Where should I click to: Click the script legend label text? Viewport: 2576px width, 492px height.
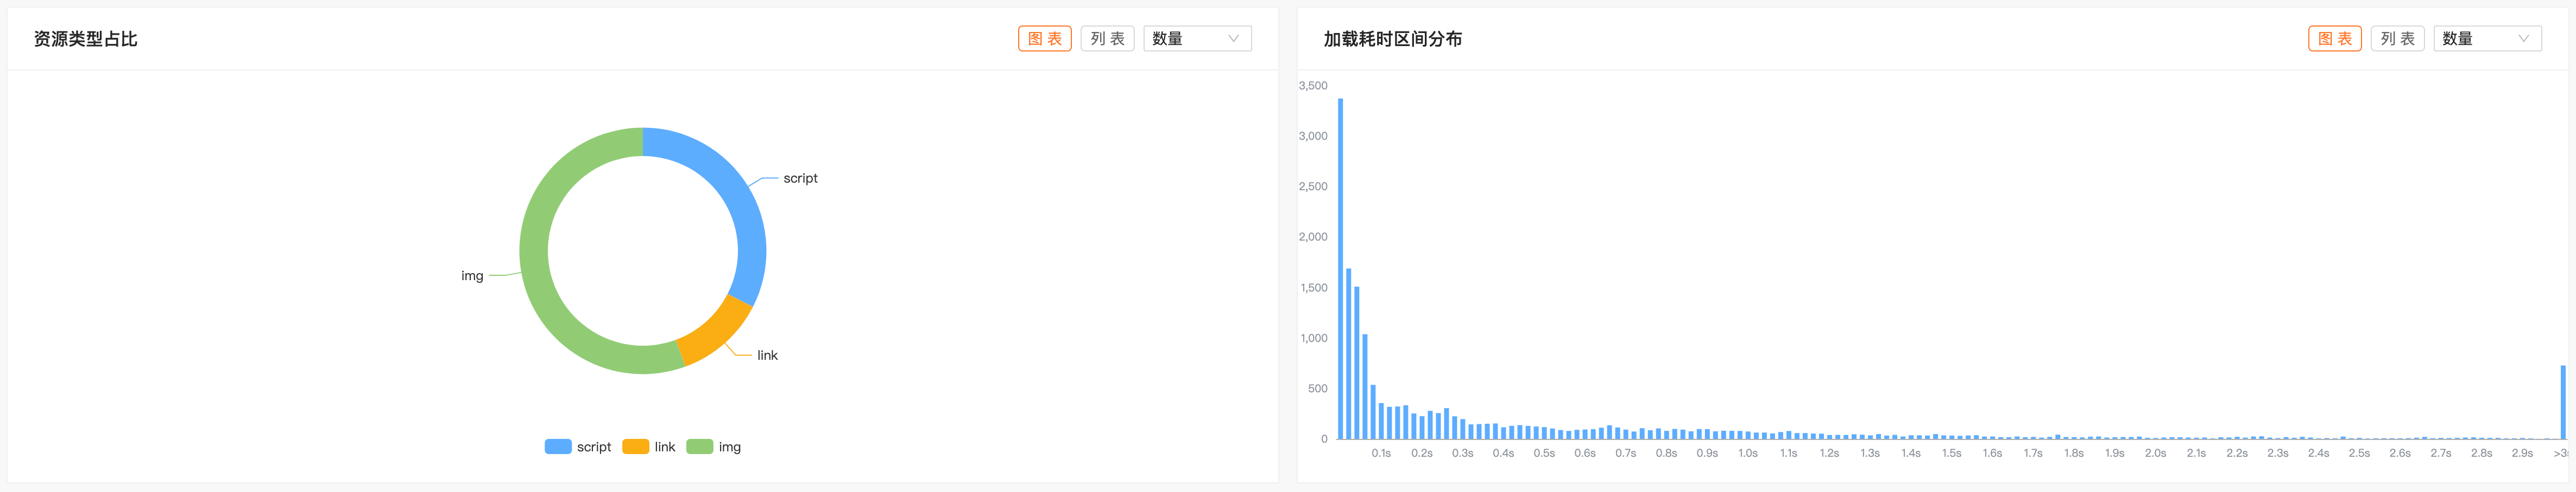[594, 447]
